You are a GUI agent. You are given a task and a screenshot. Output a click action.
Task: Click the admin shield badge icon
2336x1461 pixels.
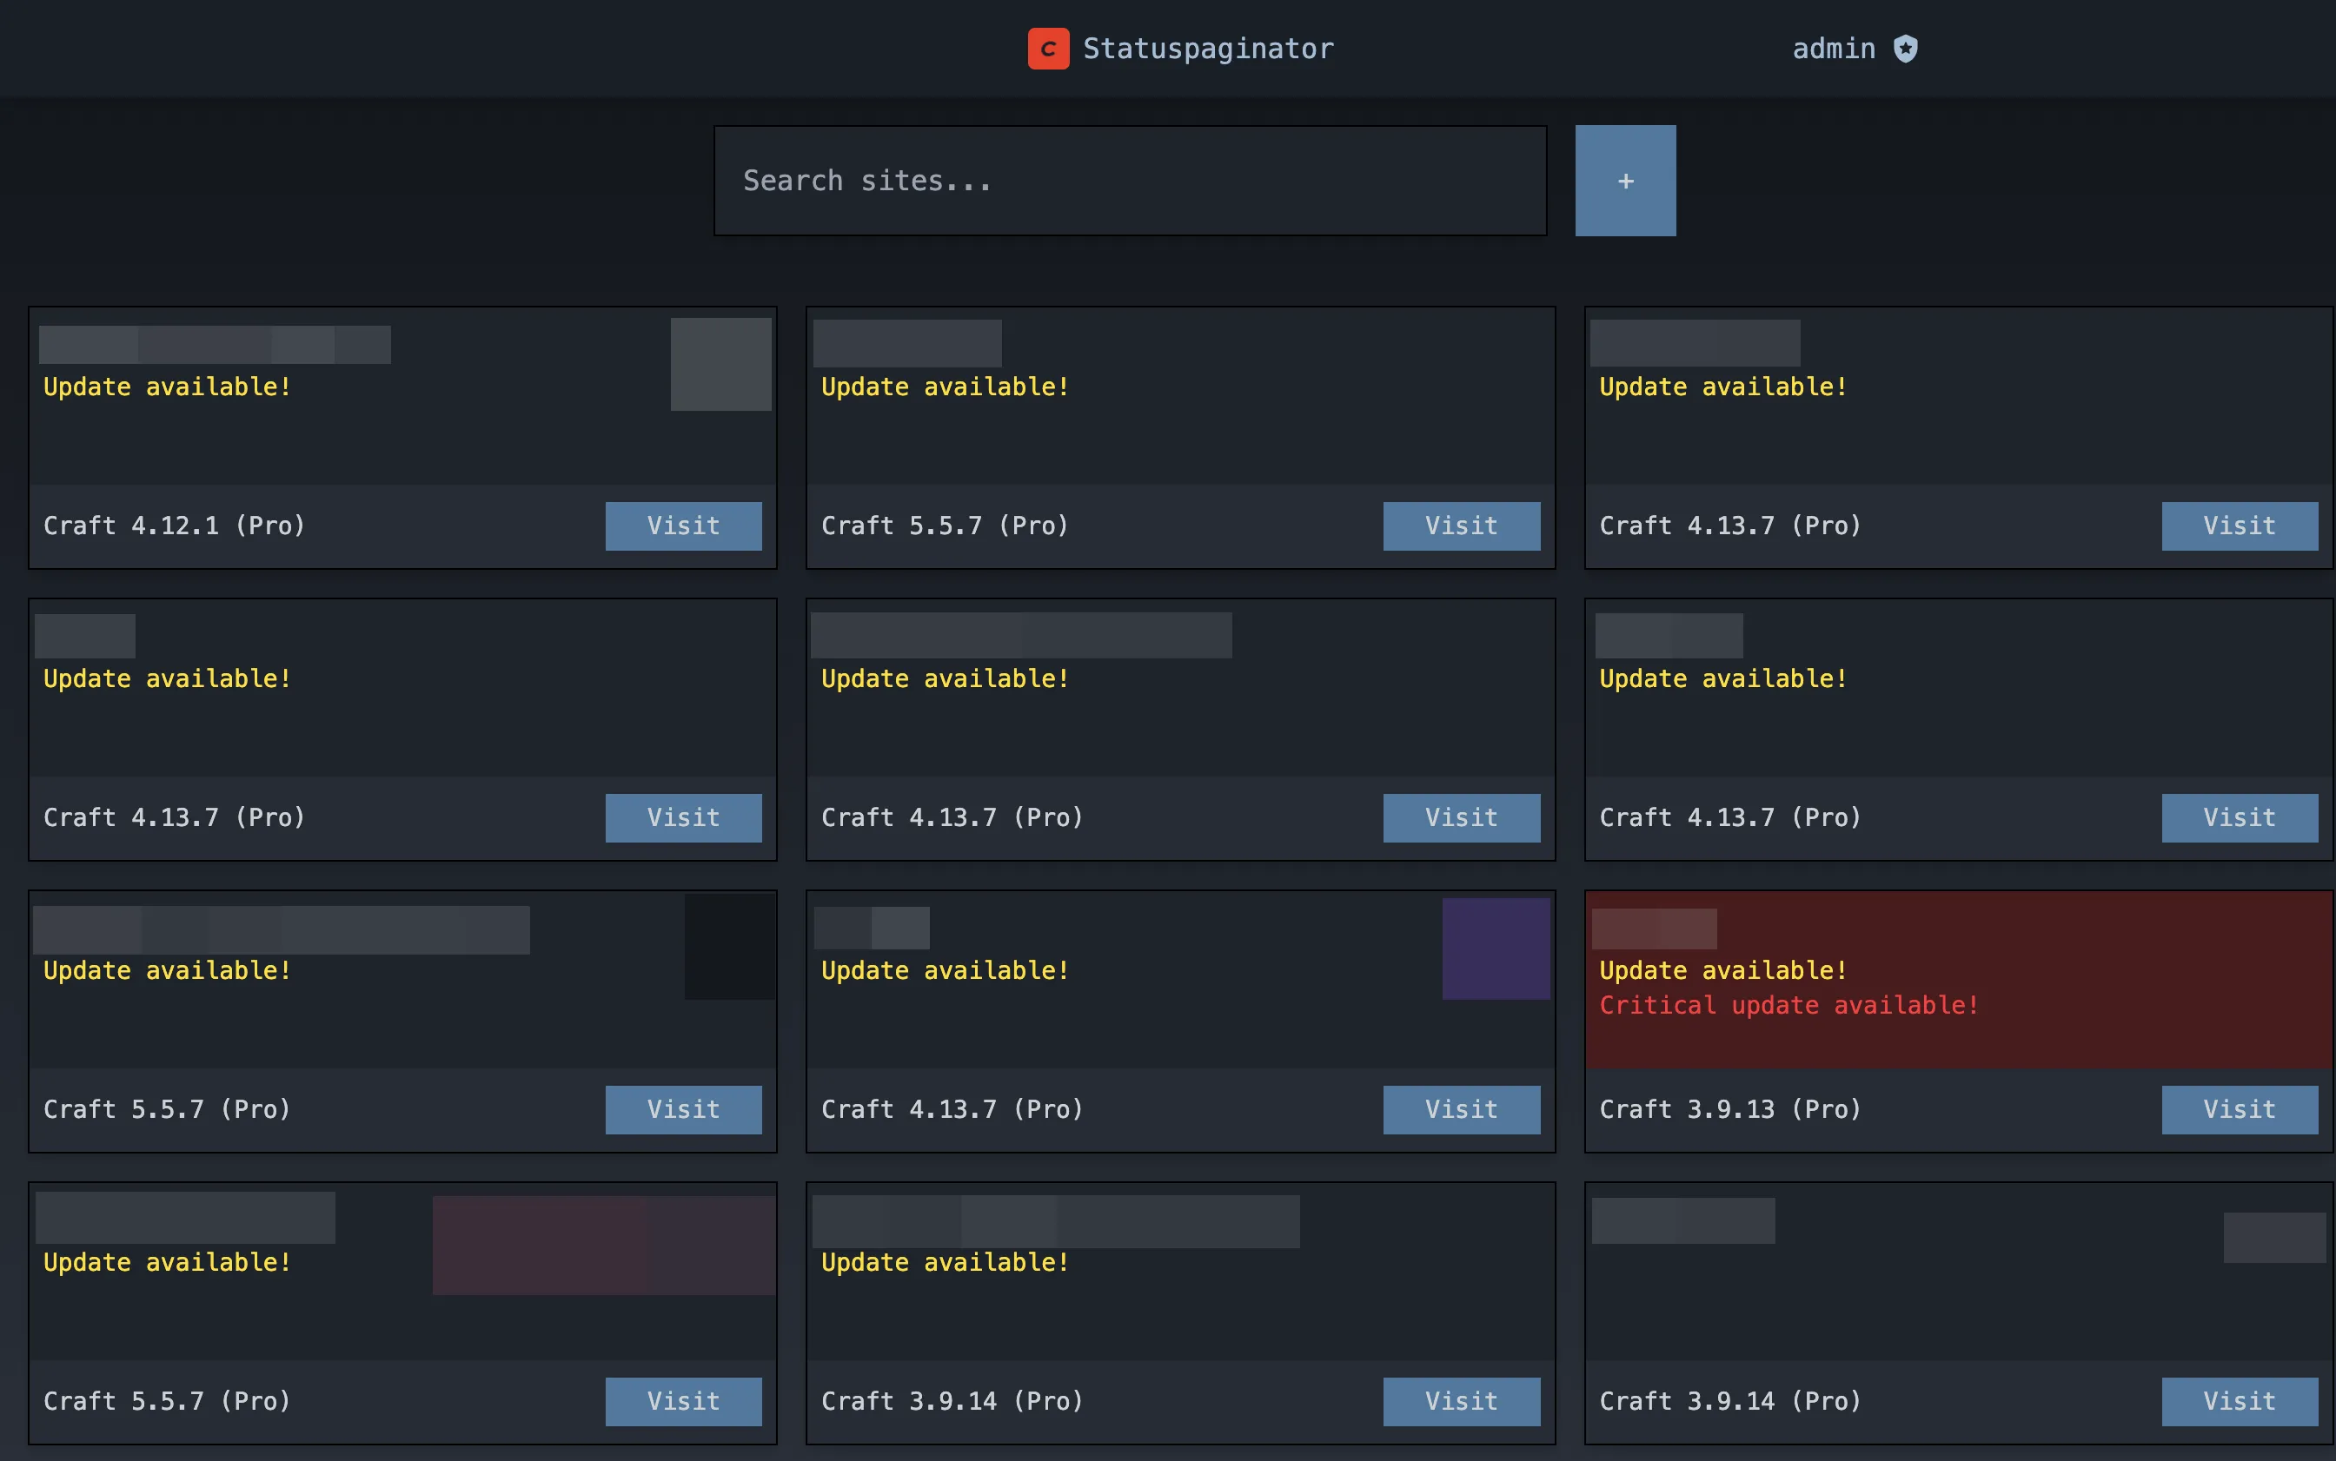coord(1905,49)
